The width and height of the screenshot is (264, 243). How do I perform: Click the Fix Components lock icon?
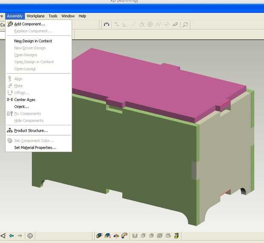click(10, 113)
